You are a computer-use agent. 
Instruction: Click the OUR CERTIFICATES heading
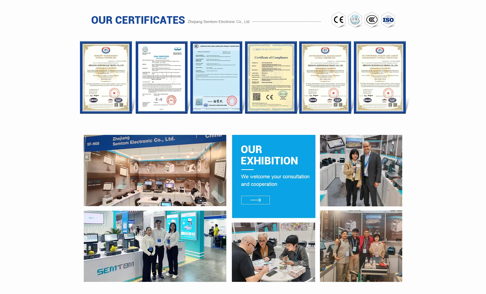click(138, 20)
